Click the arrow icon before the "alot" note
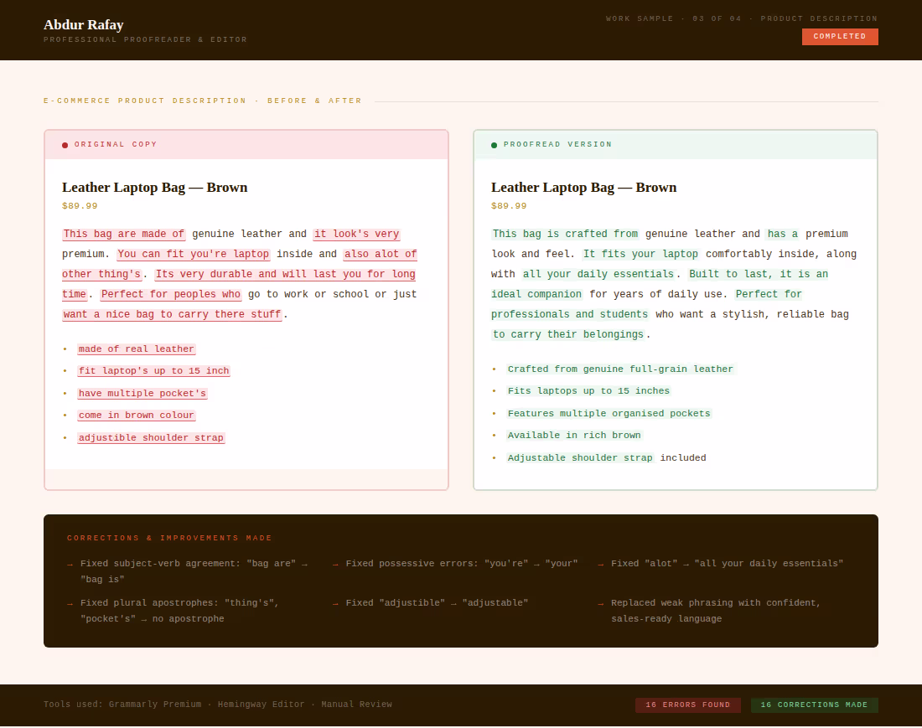This screenshot has width=922, height=728. [x=600, y=564]
